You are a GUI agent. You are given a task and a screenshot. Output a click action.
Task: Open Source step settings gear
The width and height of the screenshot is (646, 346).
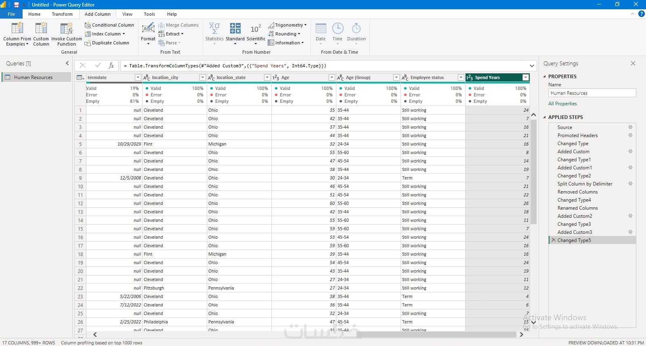tap(630, 127)
